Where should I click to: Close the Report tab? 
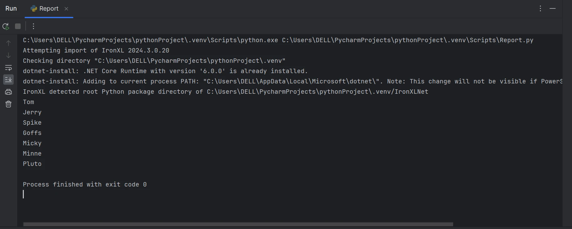(66, 9)
